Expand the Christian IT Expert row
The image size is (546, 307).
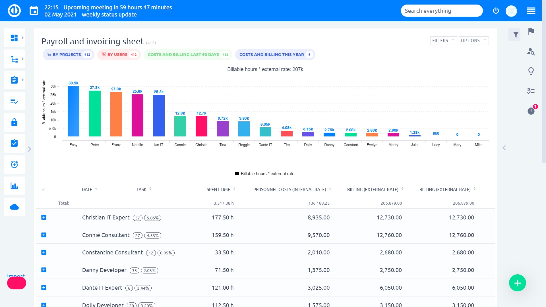point(44,217)
